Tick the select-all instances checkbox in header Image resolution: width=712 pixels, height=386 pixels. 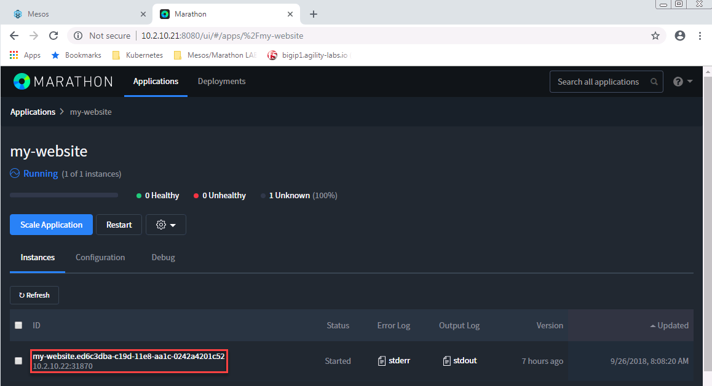[x=18, y=325]
